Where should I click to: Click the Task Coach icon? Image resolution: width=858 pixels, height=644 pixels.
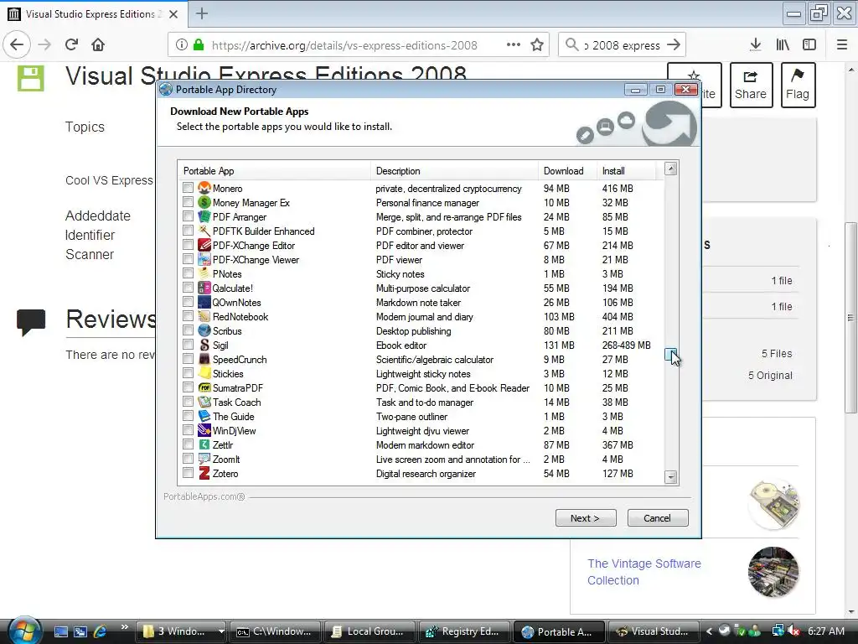click(x=204, y=402)
